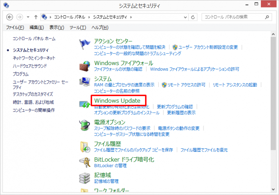Click BitLocker の管理 link
This screenshot has width=279, height=195.
[x=110, y=166]
